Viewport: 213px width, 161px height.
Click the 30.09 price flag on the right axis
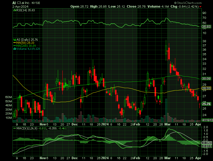pos(206,79)
